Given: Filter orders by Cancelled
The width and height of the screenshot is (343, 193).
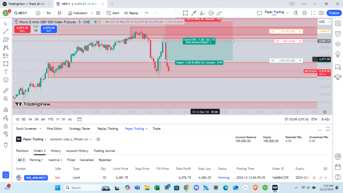Looking at the screenshot, I should coord(87,160).
